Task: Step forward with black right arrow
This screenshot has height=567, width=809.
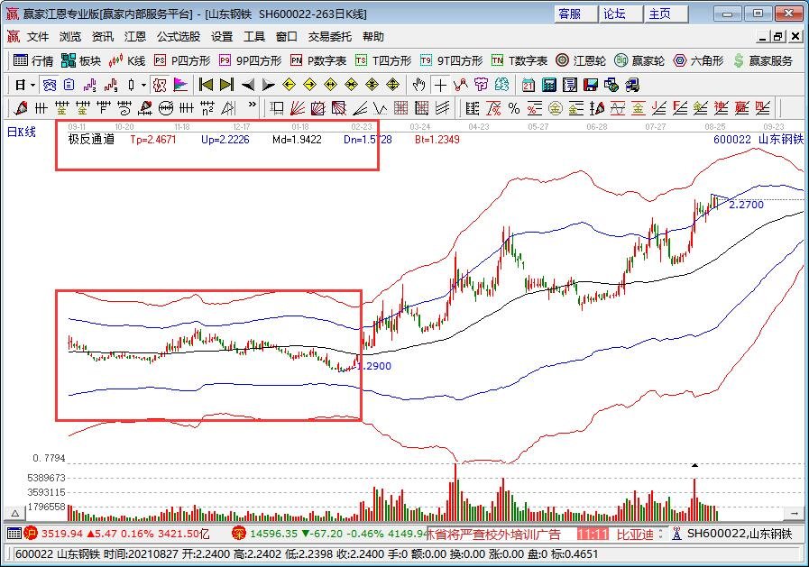Action: pyautogui.click(x=268, y=85)
